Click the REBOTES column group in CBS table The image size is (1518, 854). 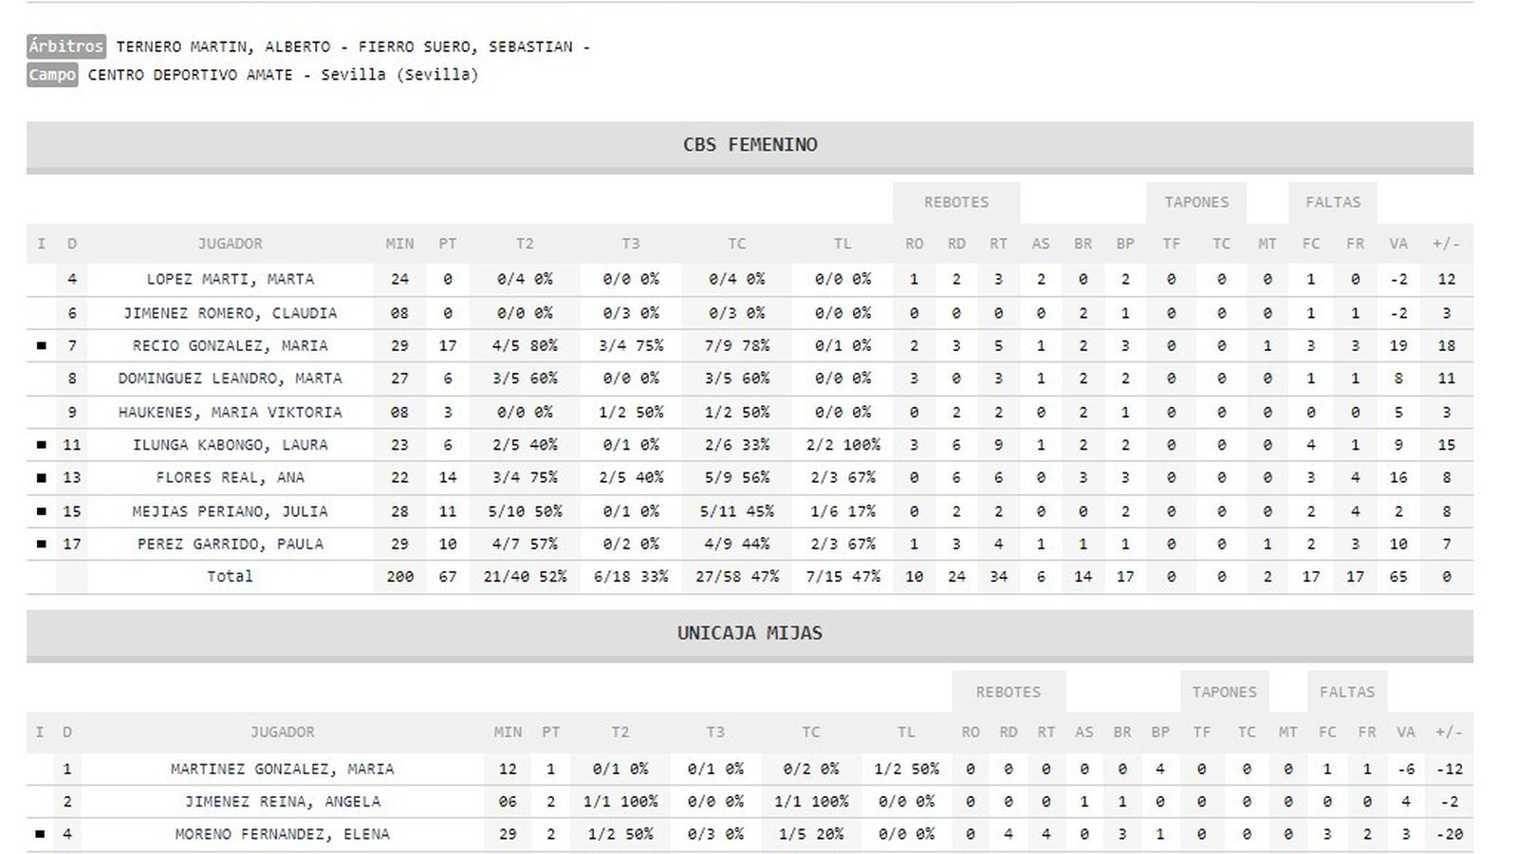[956, 202]
